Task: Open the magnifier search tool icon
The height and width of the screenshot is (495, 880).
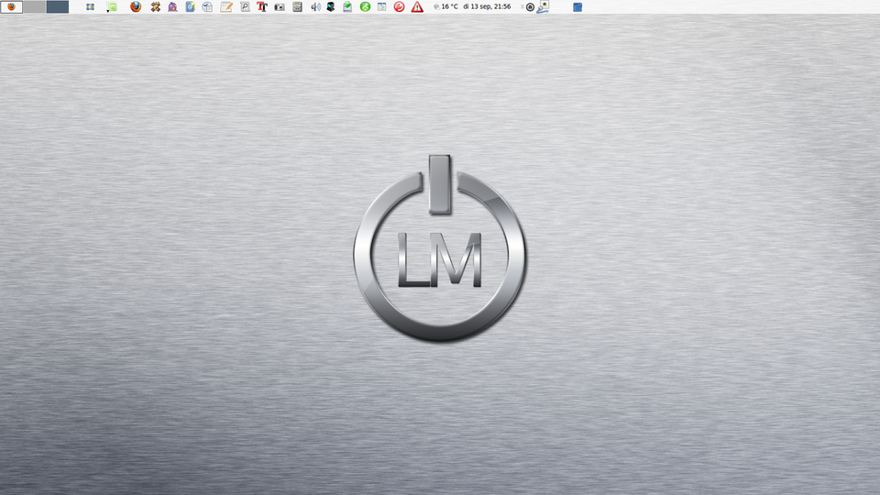Action: pyautogui.click(x=245, y=6)
